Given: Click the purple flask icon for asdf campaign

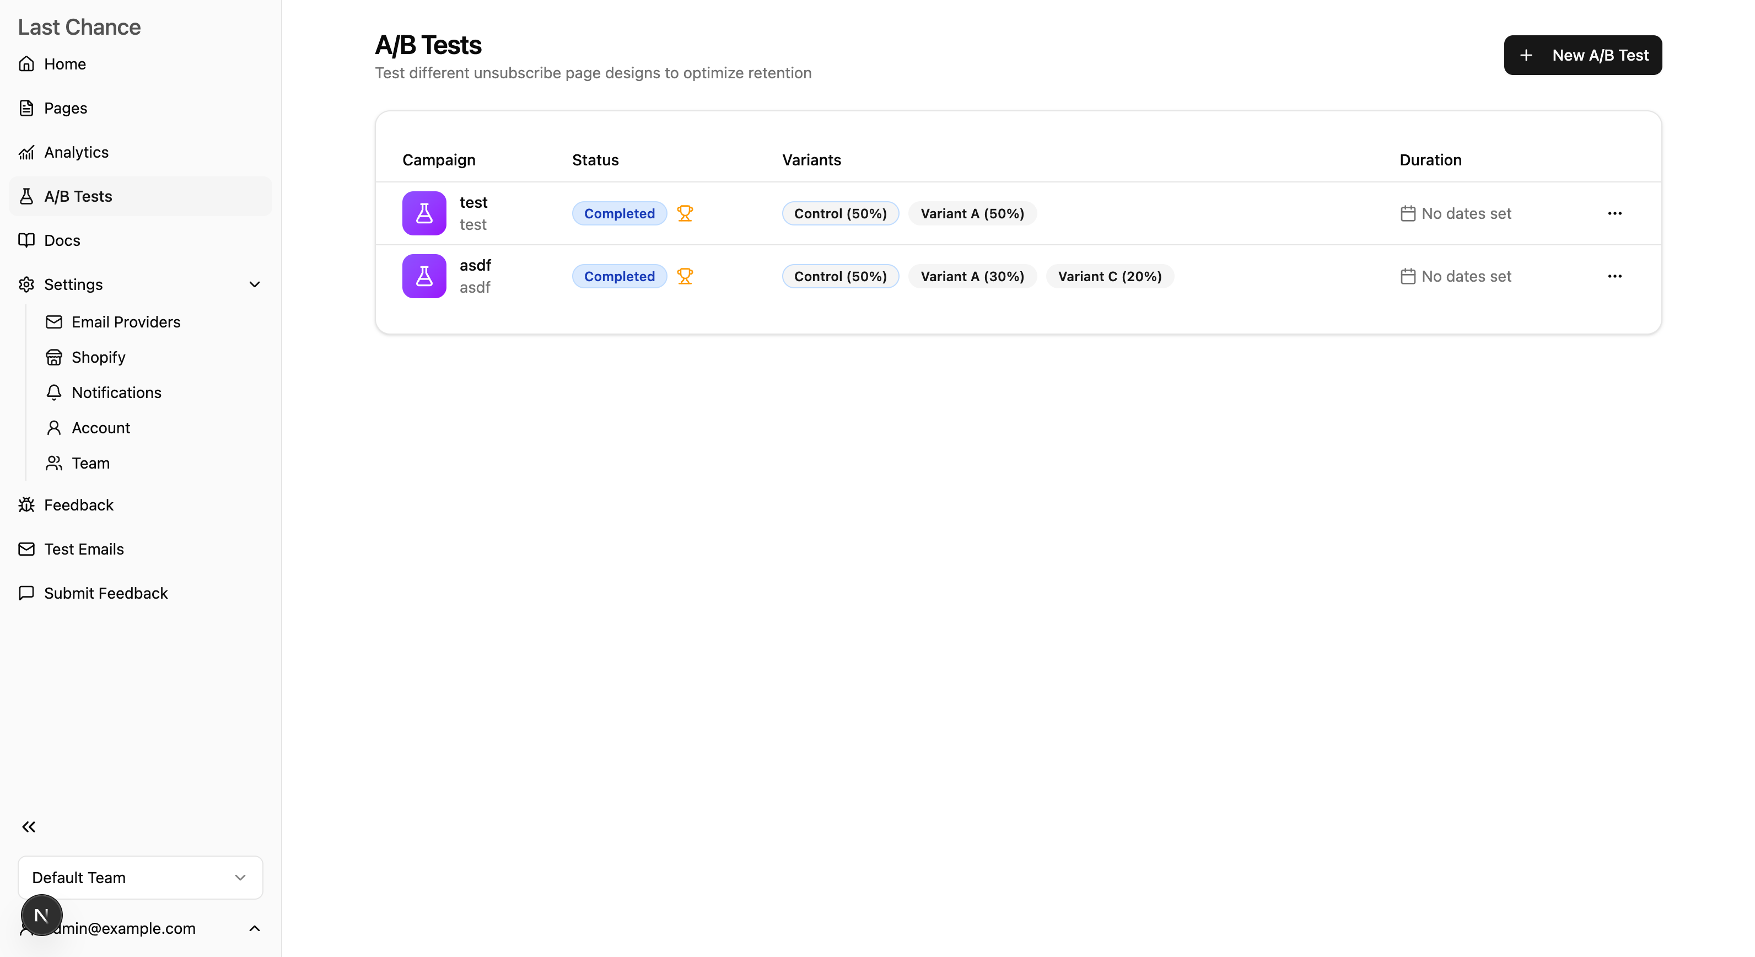Looking at the screenshot, I should pos(424,276).
